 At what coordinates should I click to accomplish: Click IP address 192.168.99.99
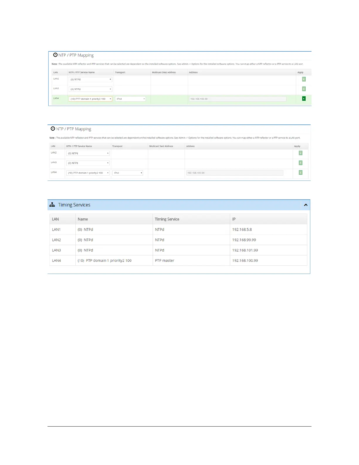pyautogui.click(x=244, y=240)
